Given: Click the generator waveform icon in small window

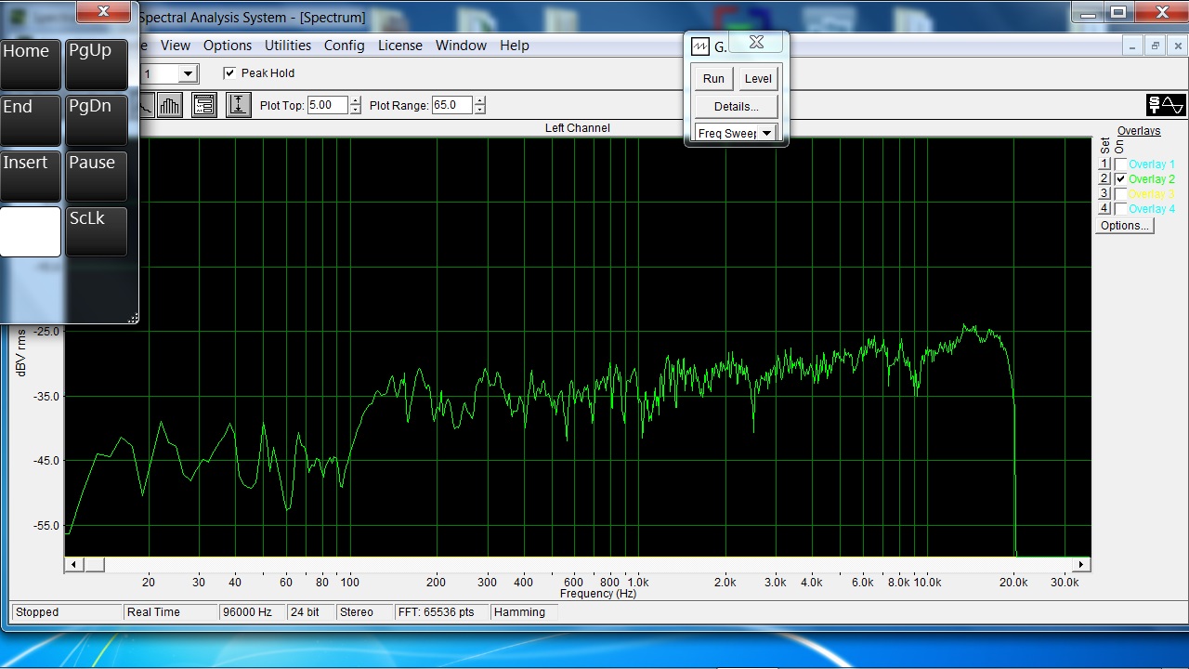Looking at the screenshot, I should [x=700, y=46].
